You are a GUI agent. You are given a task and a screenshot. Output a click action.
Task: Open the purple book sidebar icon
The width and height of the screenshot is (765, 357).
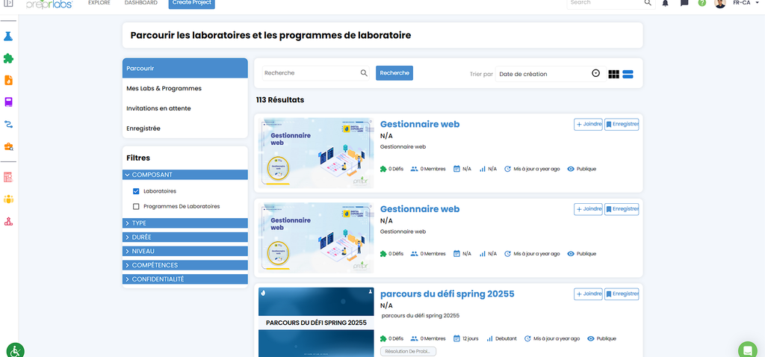click(8, 102)
